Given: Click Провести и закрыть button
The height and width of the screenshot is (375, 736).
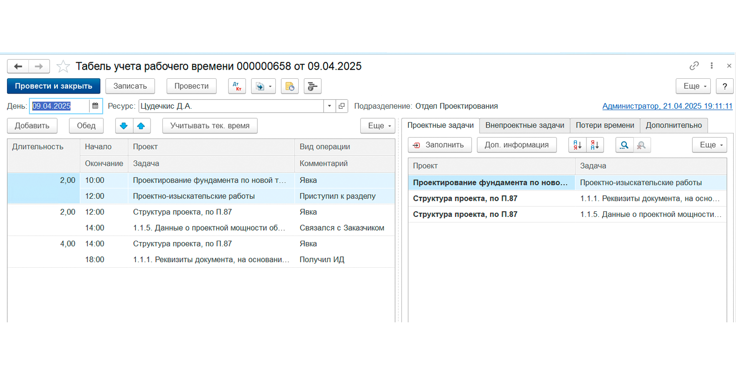Looking at the screenshot, I should click(54, 86).
